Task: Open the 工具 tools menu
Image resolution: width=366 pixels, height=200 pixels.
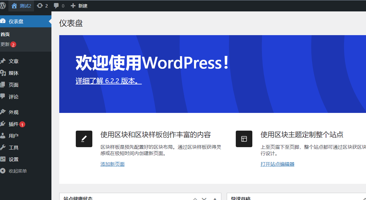Action: pos(14,148)
